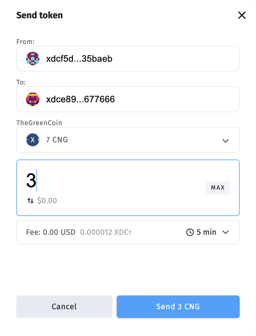Expand the token selection chevron
This screenshot has width=256, height=336.
pos(225,141)
